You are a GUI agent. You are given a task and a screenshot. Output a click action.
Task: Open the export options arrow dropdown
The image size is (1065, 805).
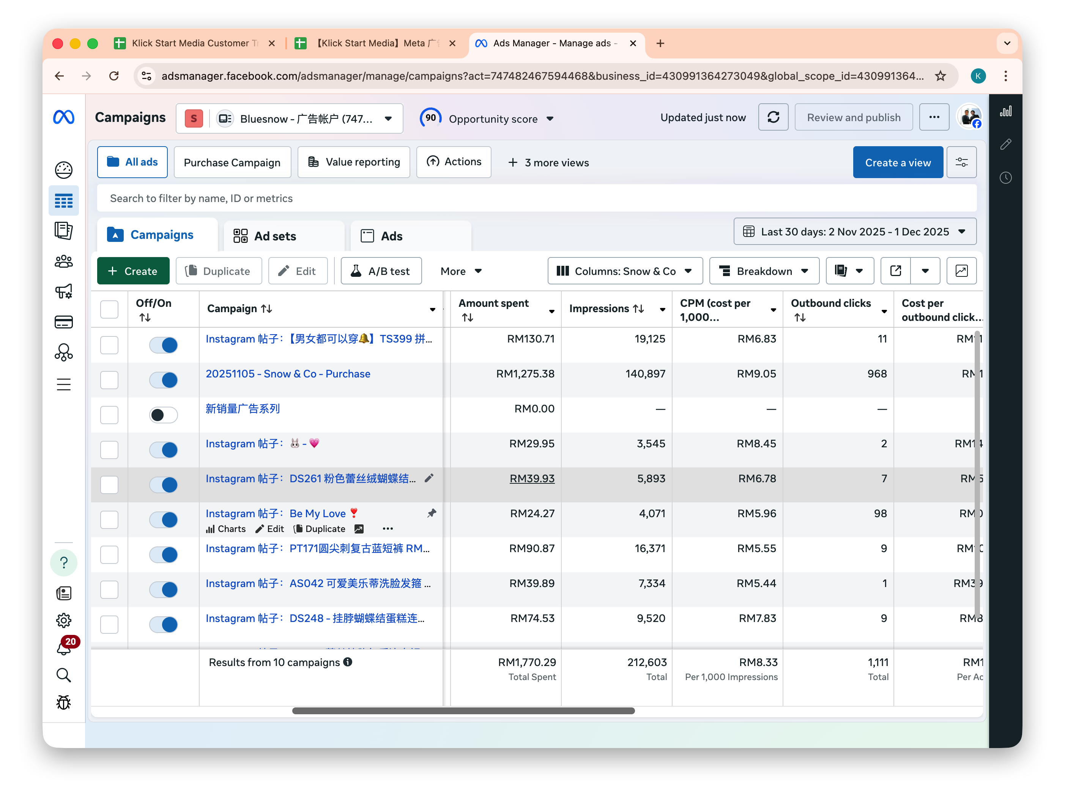[x=925, y=271]
